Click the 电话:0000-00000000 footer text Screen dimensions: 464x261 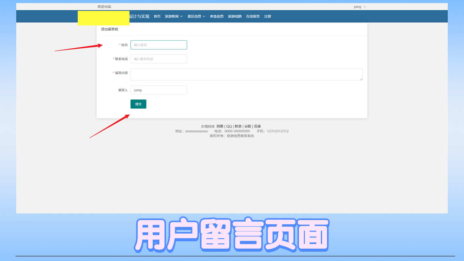232,131
